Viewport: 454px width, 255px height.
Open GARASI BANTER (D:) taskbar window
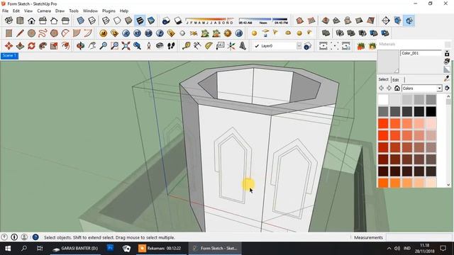click(x=76, y=249)
